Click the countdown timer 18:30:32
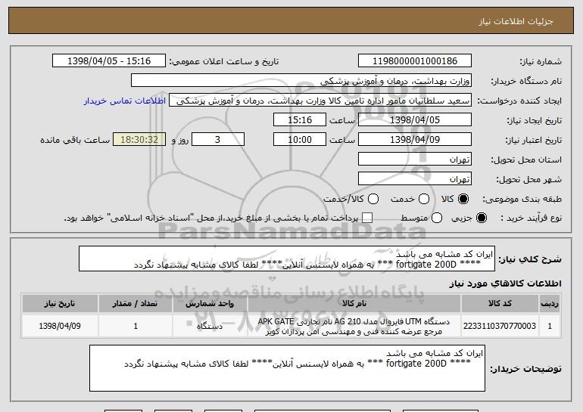 pyautogui.click(x=139, y=140)
